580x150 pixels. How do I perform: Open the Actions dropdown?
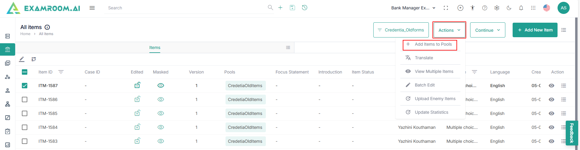[449, 30]
